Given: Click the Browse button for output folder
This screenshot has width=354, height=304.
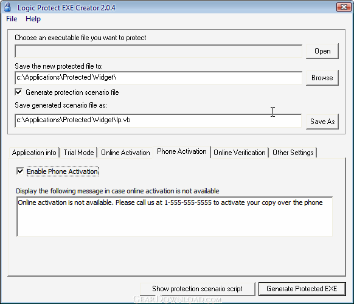Looking at the screenshot, I should 322,78.
